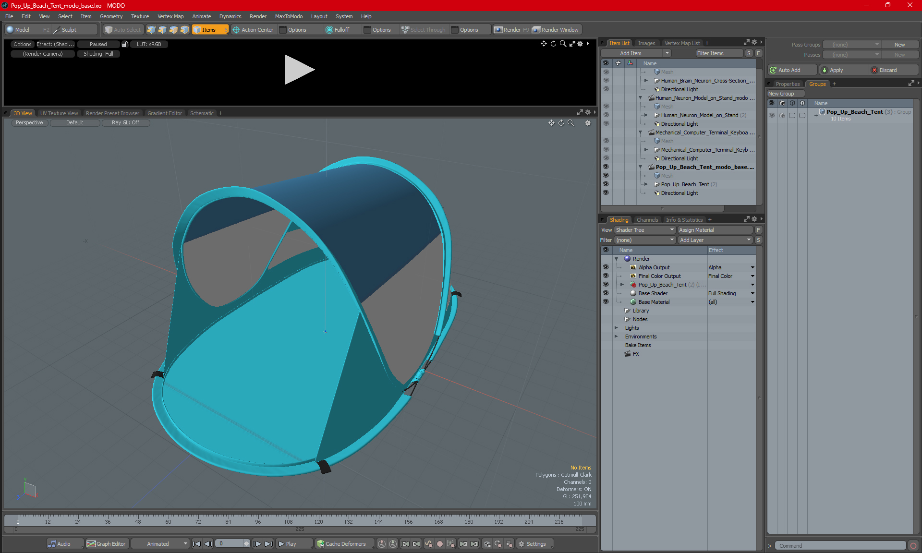Open Add Item dropdown
This screenshot has height=553, width=922.
(x=636, y=53)
